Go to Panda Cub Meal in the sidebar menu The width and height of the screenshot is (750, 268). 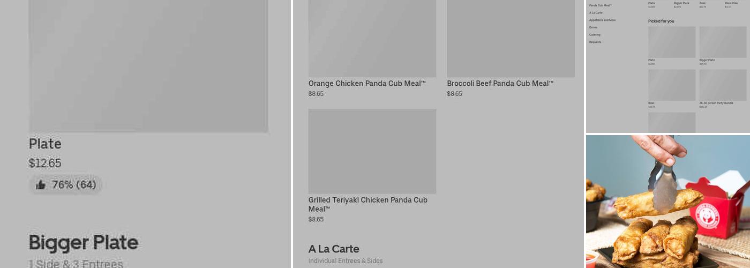click(600, 5)
